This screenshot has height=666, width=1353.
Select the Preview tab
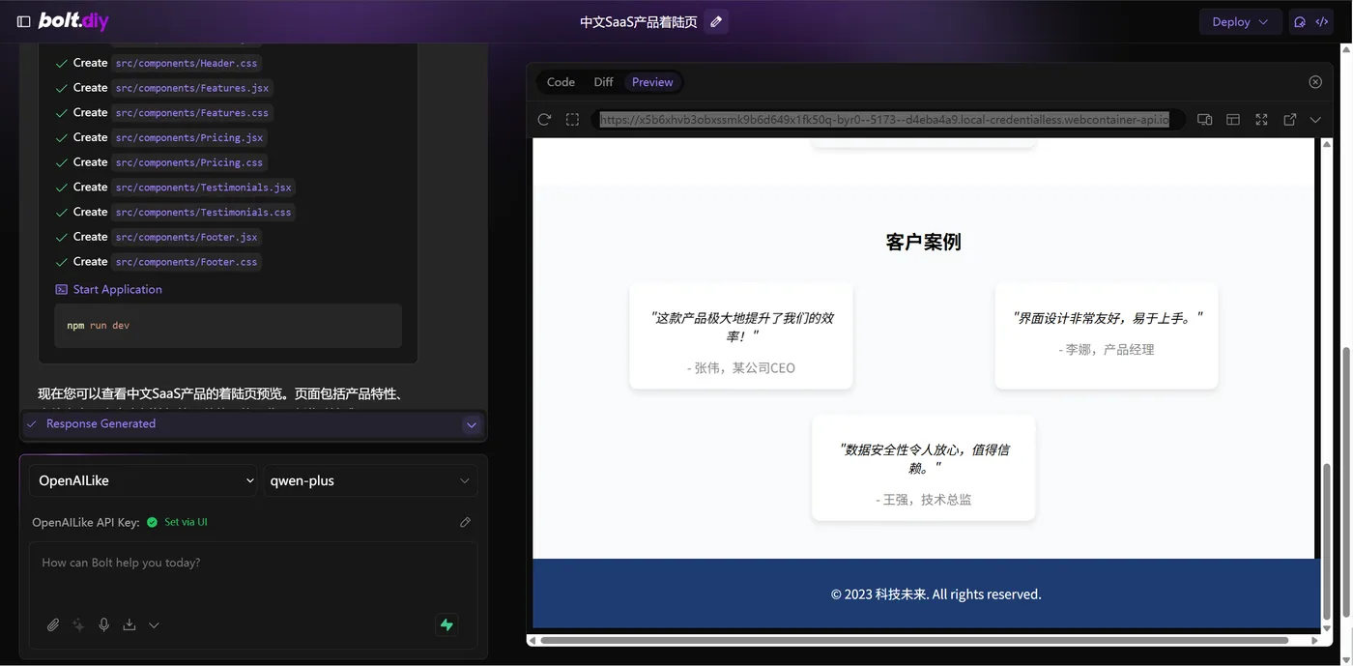pos(652,82)
